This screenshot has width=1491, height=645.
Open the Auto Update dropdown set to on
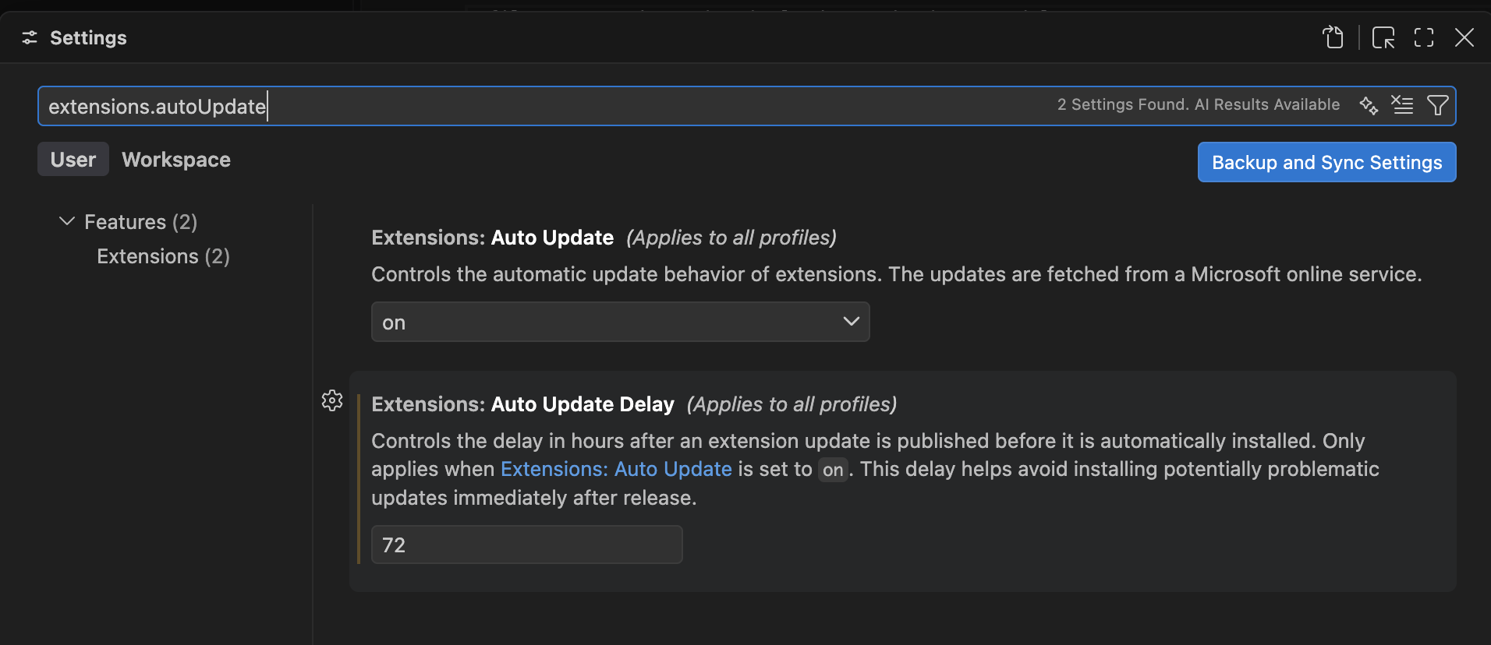pyautogui.click(x=620, y=322)
